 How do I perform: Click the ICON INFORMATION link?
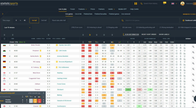click(x=131, y=35)
